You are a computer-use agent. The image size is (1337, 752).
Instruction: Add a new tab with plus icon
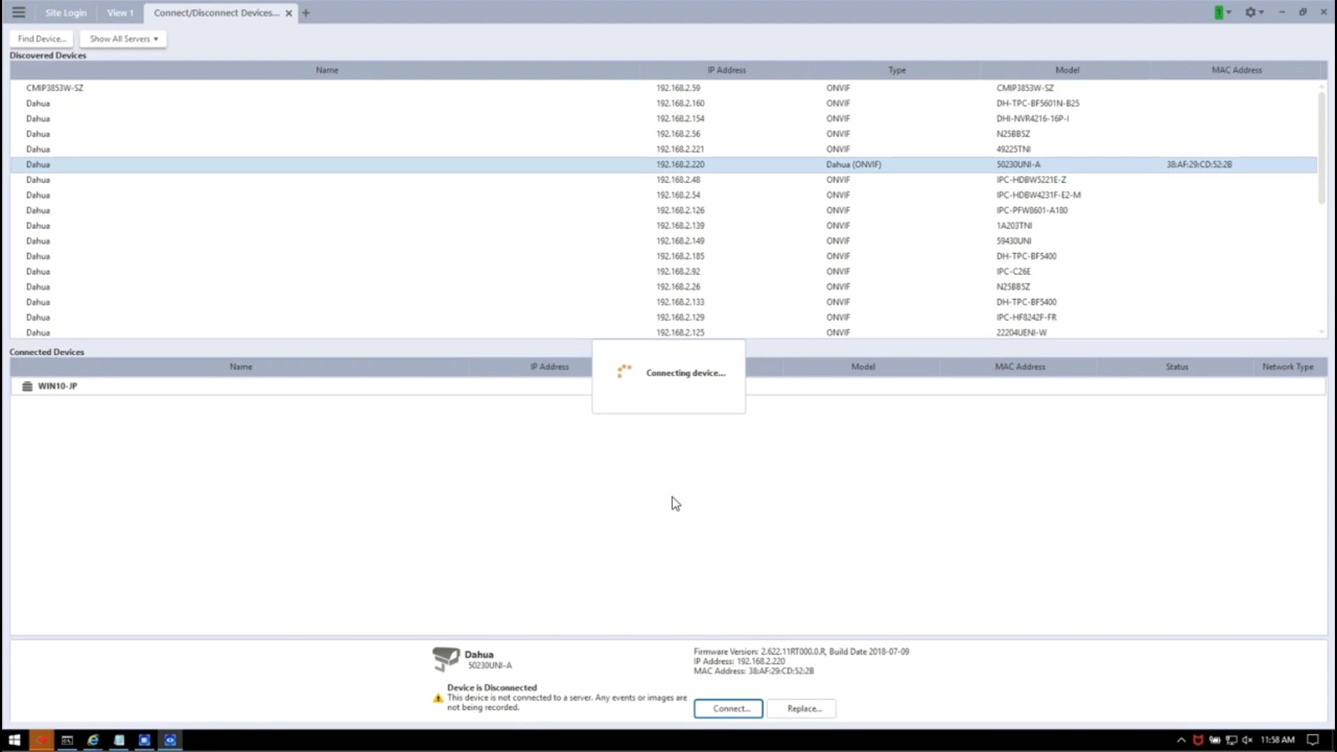tap(306, 13)
